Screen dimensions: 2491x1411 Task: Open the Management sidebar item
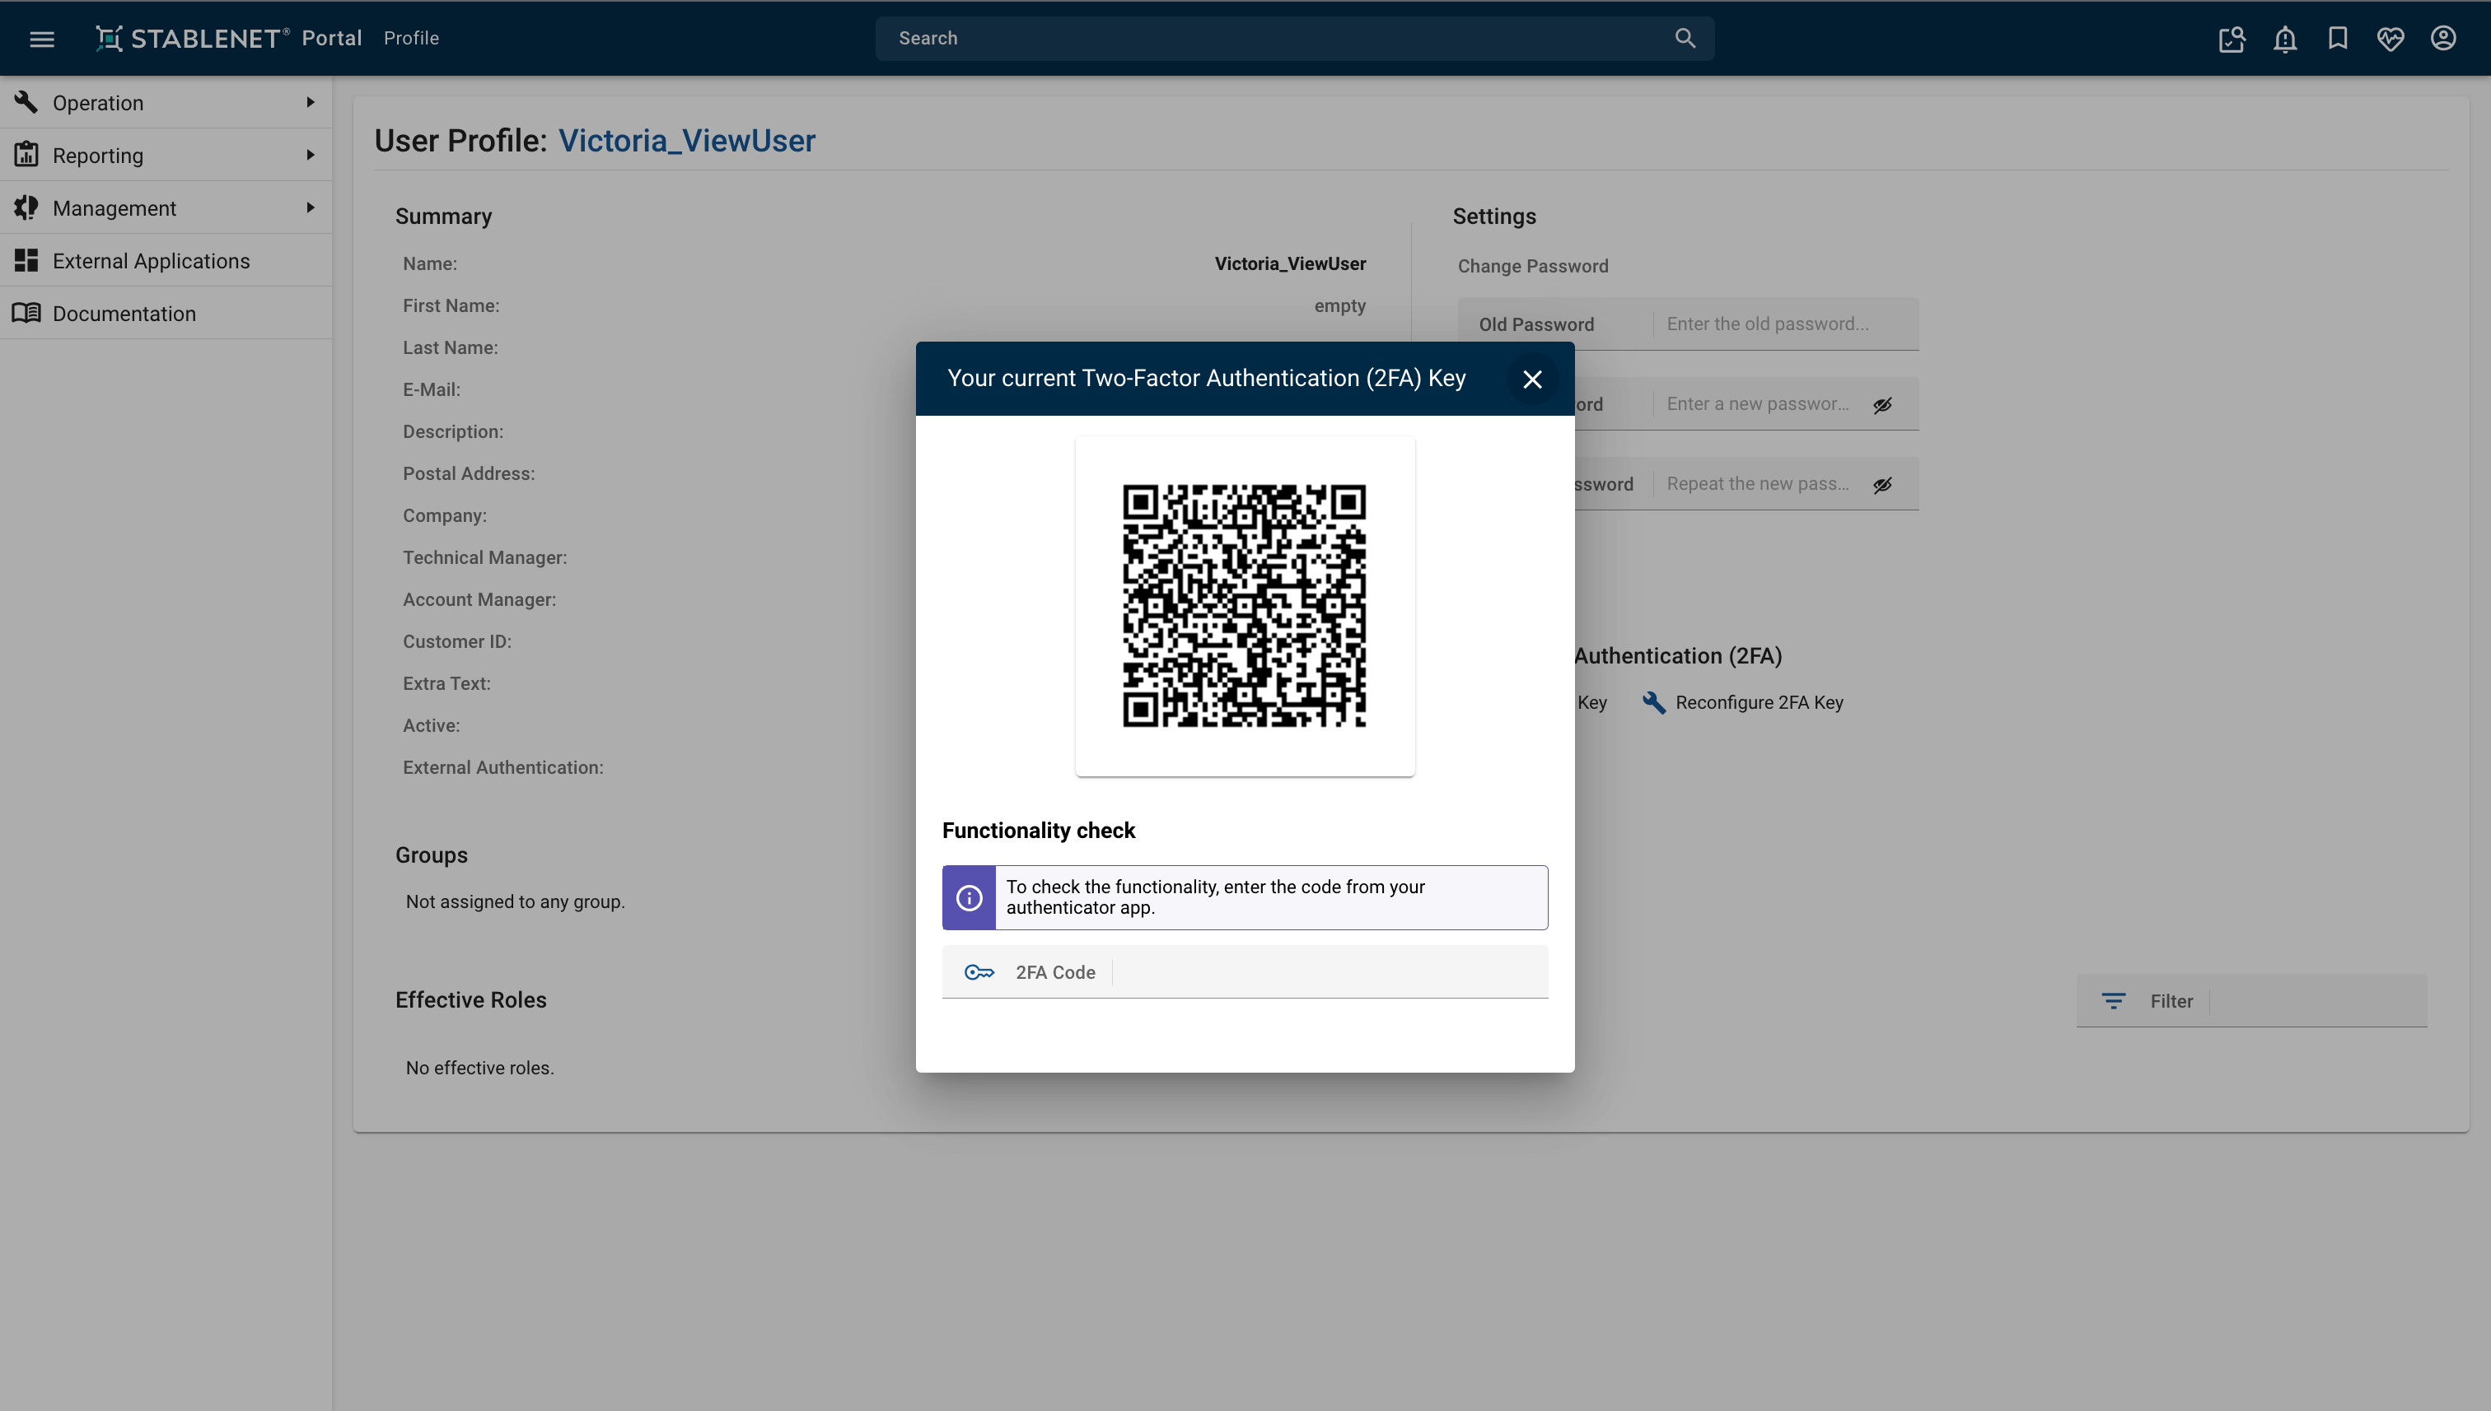pos(166,207)
